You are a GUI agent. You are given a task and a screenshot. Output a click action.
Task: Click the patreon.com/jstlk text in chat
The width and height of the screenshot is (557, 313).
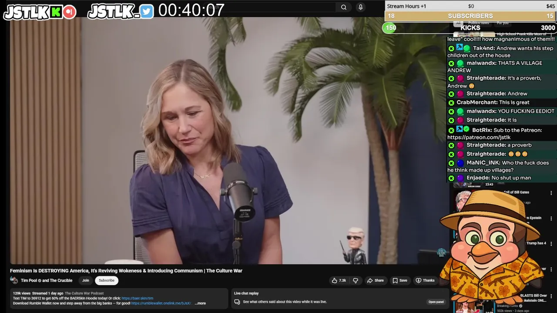479,137
